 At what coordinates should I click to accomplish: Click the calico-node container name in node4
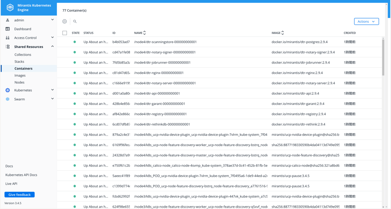click(x=201, y=166)
